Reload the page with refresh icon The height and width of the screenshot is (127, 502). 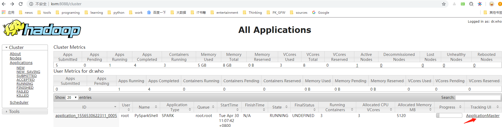(21, 4)
